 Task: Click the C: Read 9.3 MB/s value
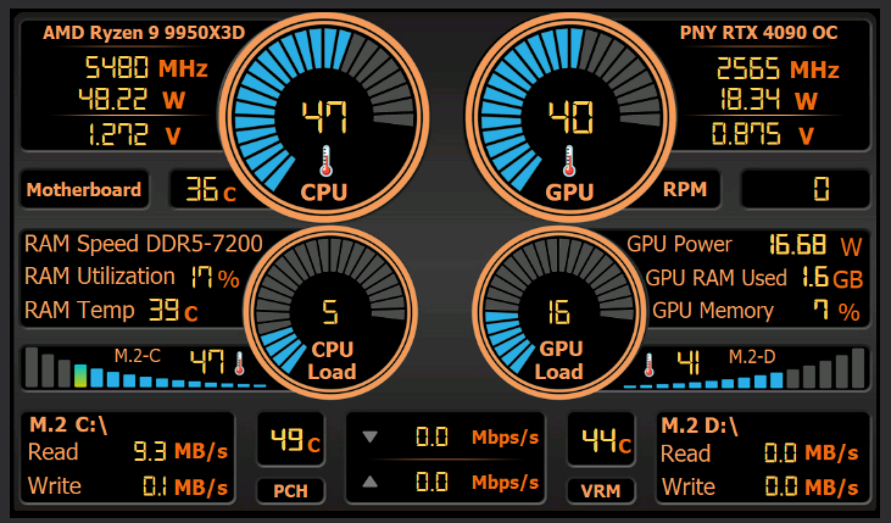(180, 452)
